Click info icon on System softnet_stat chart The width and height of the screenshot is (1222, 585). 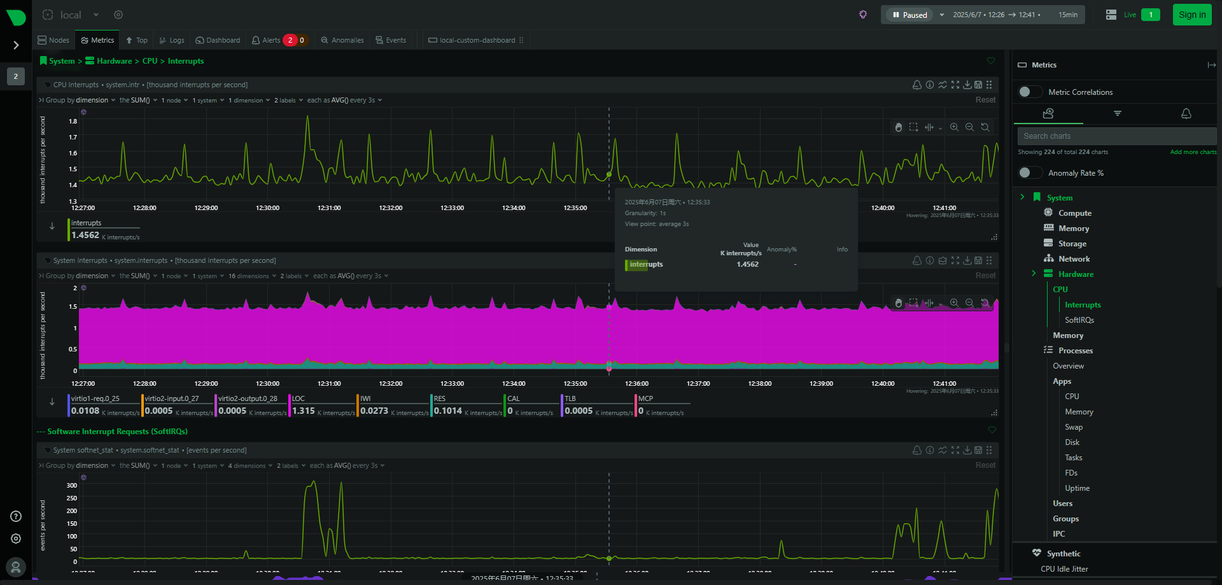tap(930, 450)
